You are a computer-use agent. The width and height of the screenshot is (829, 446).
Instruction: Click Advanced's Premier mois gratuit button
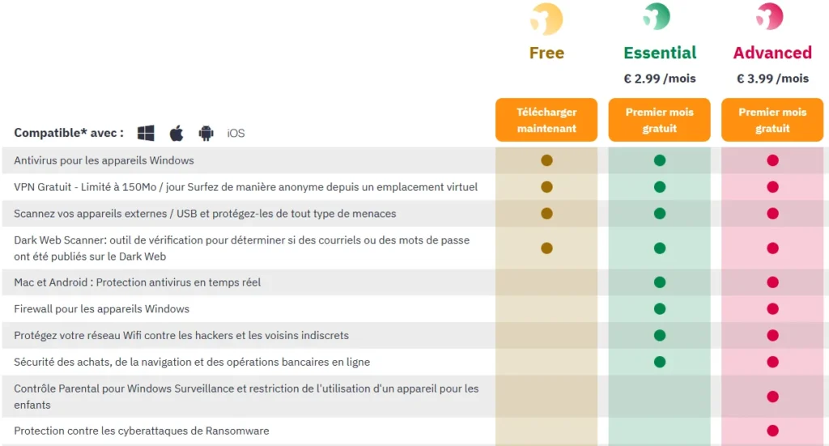[x=772, y=120]
